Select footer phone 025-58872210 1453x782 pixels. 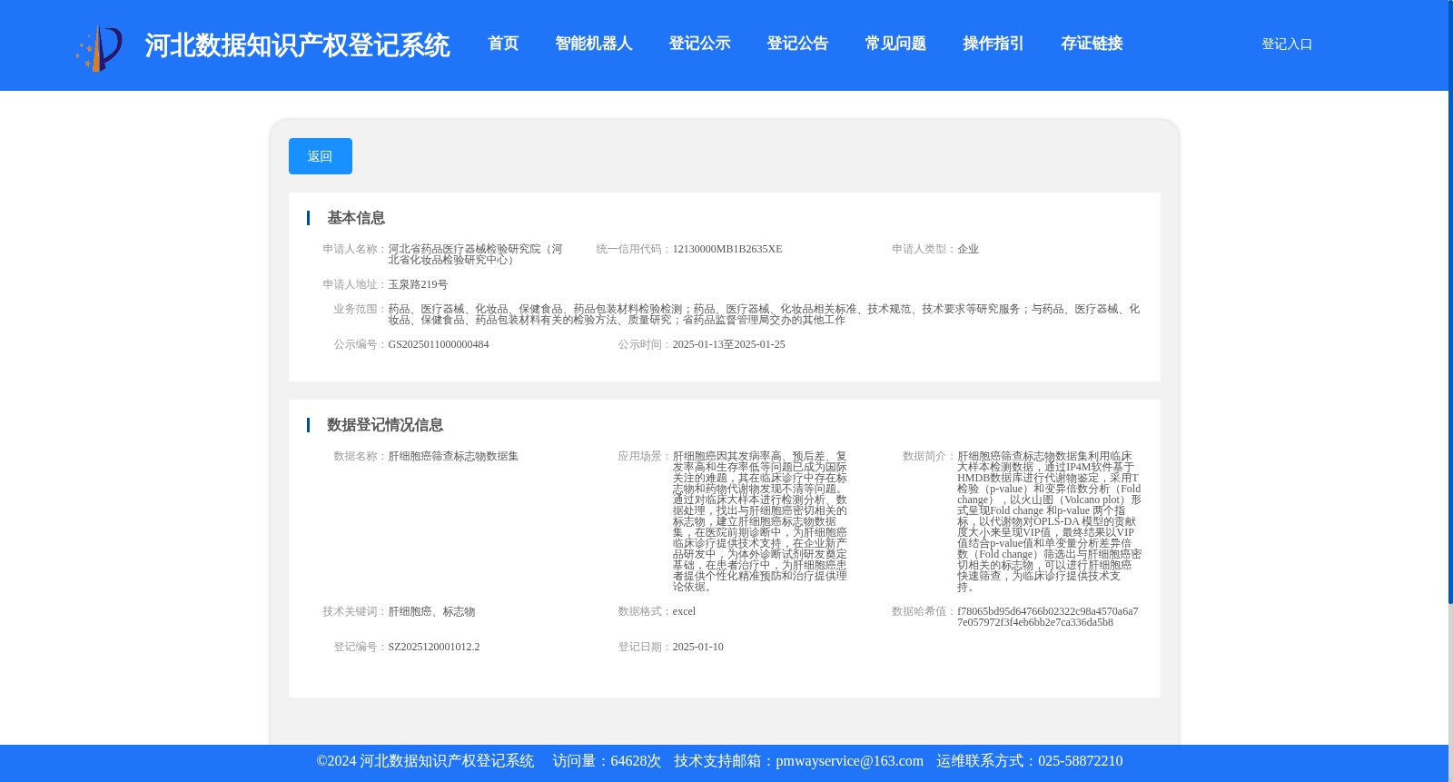[1081, 761]
